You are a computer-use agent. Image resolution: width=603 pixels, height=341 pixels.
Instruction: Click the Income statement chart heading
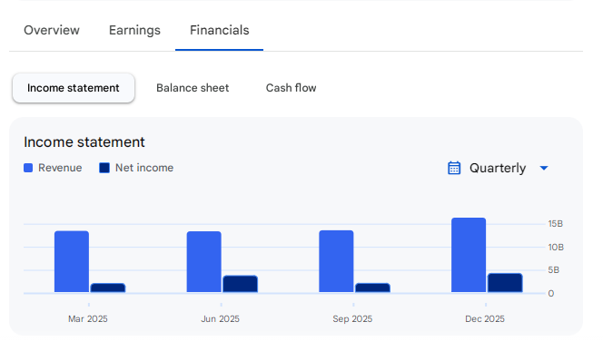coord(84,142)
